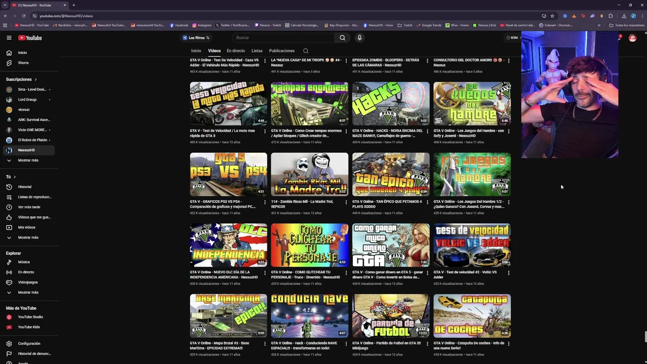This screenshot has width=647, height=364.
Task: Click the search magnifier button
Action: point(342,38)
